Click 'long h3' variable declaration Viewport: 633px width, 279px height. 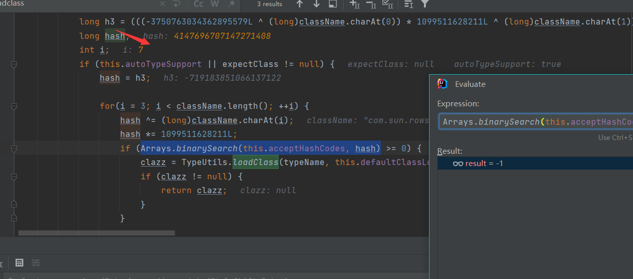coord(97,22)
